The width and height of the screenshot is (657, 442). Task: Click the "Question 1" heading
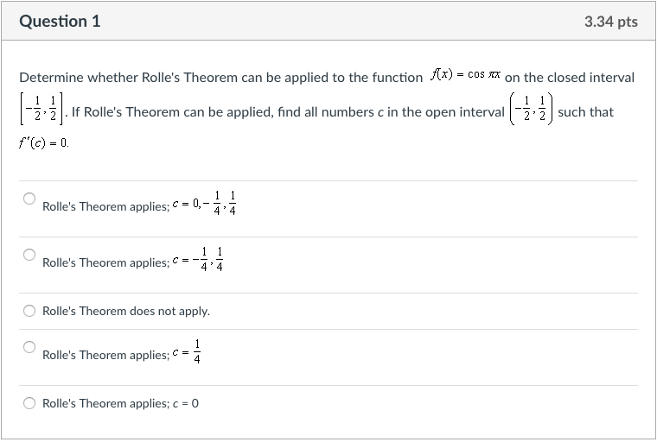click(60, 22)
